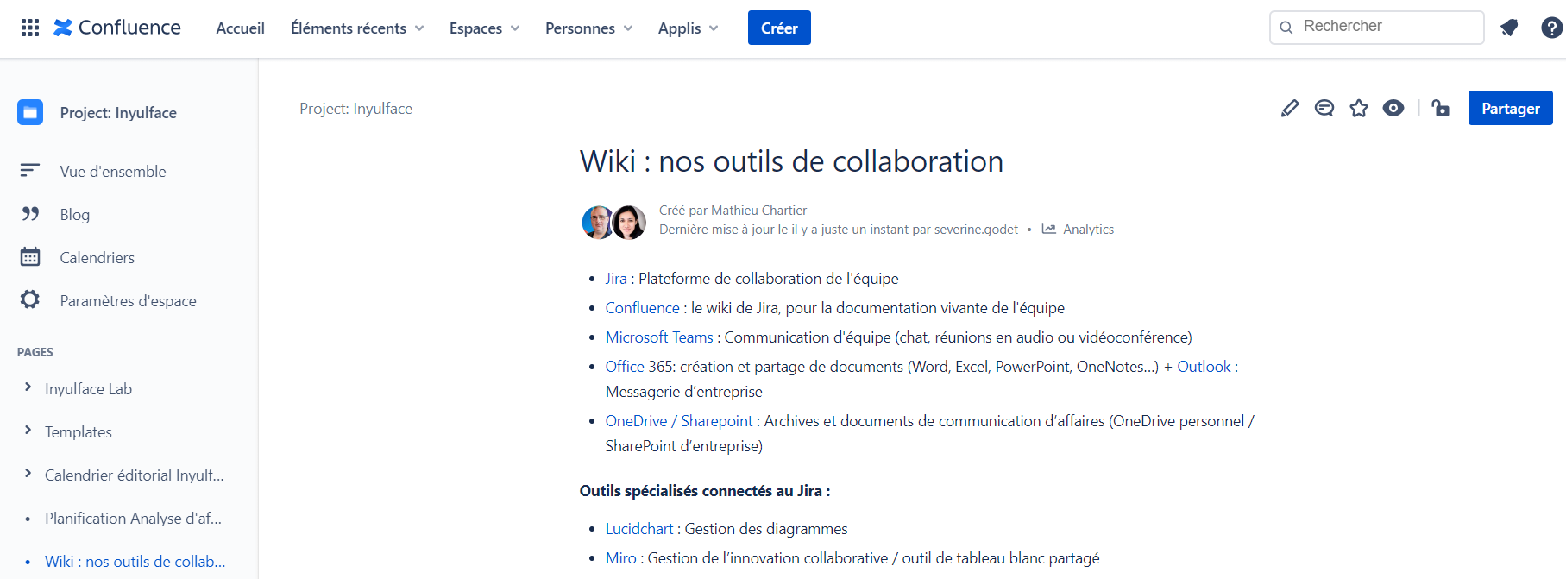Open the app switcher grid icon

[x=30, y=28]
